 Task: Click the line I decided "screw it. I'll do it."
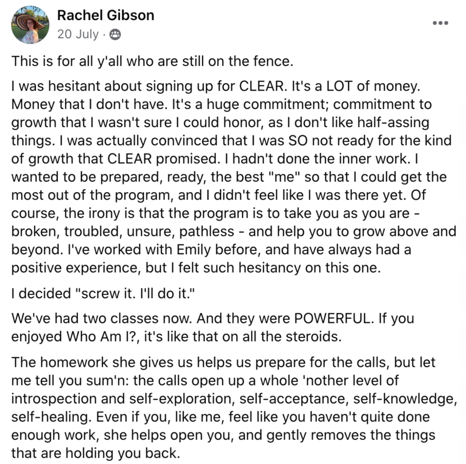(x=103, y=294)
